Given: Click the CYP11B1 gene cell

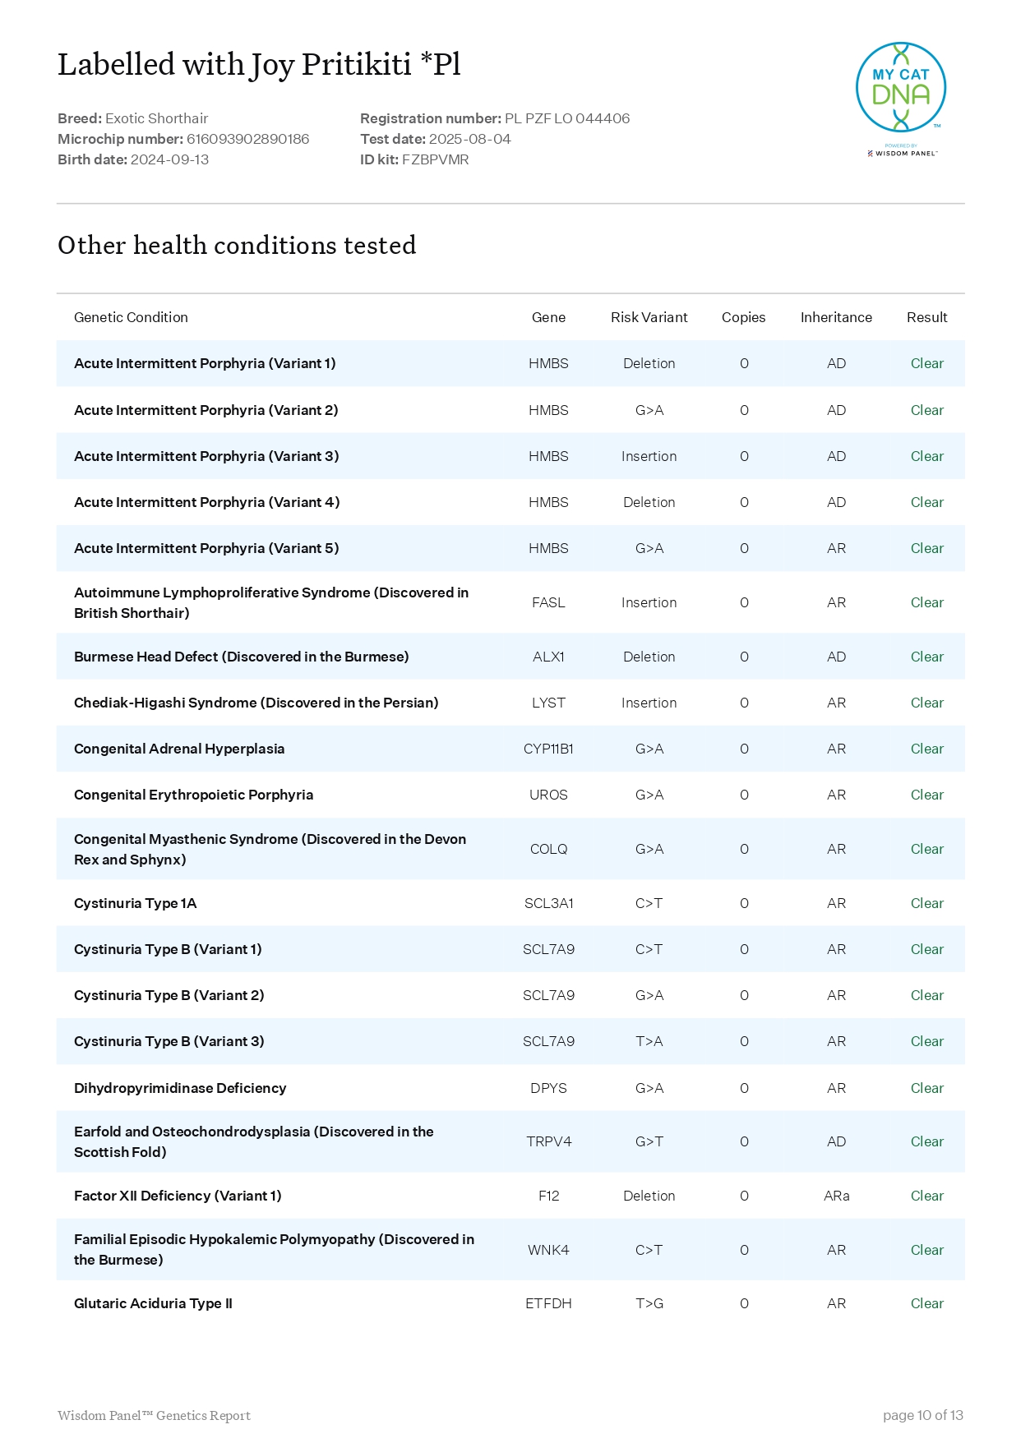Looking at the screenshot, I should (x=548, y=749).
